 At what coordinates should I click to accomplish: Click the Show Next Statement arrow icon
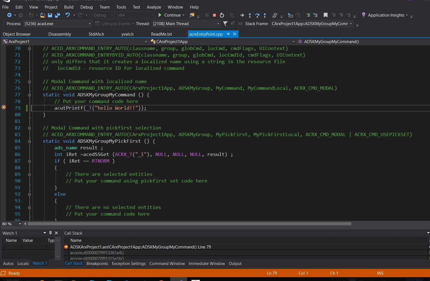(242, 15)
